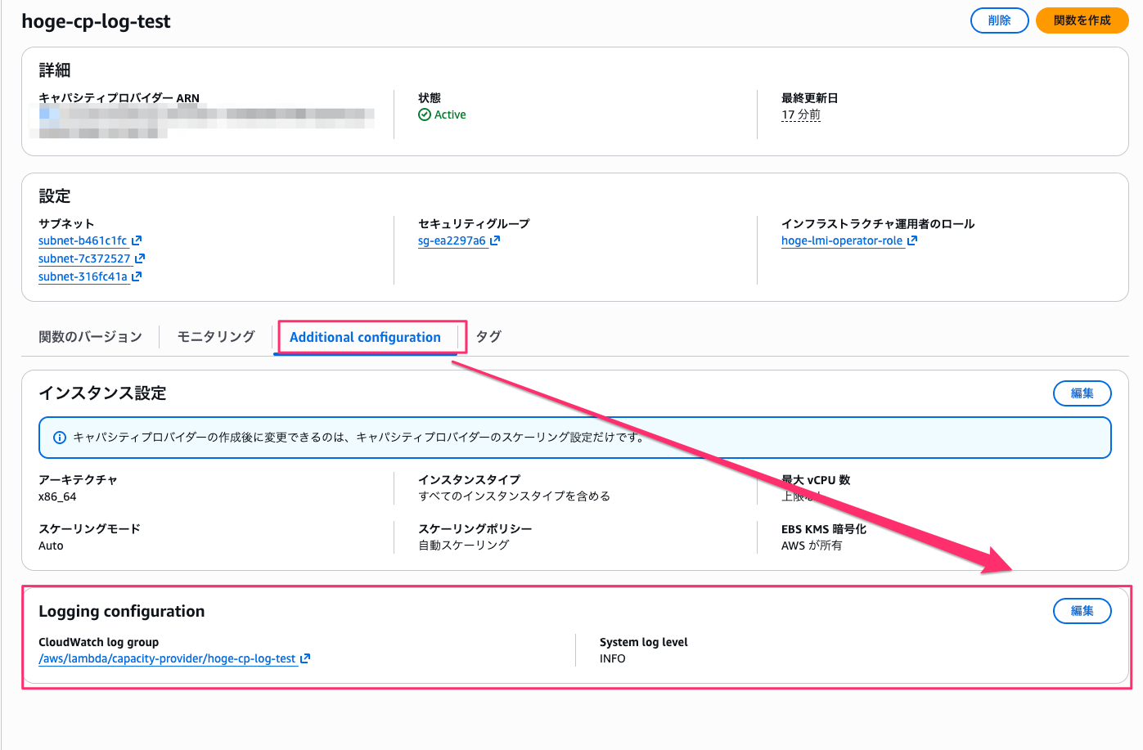Select the Additional configuration tab
The width and height of the screenshot is (1143, 750).
point(365,337)
